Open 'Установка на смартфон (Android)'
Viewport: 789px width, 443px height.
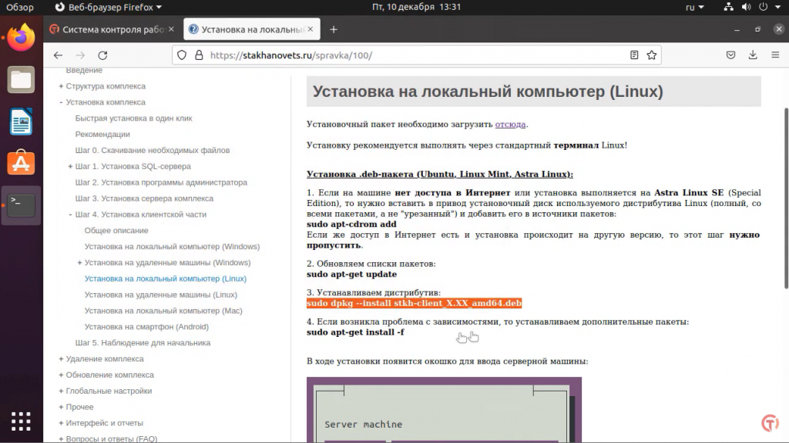pos(146,327)
